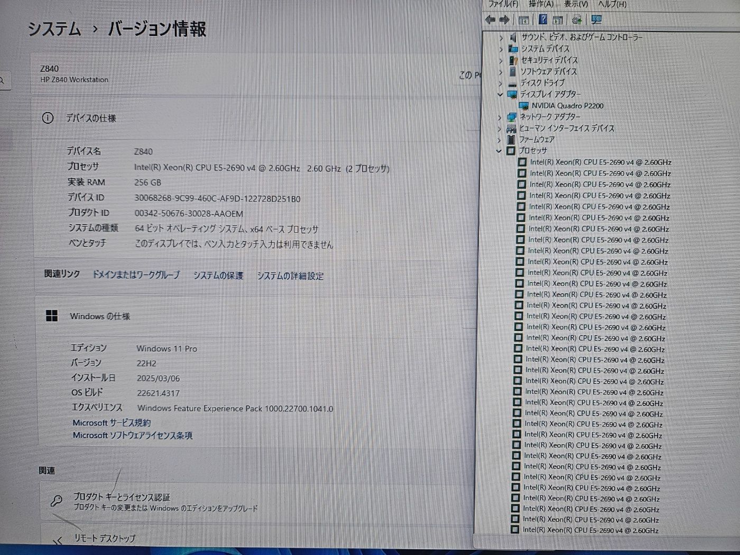Click Windows Feature Experience Pack 1000.22700.1041.0 text
740x555 pixels.
click(x=235, y=409)
